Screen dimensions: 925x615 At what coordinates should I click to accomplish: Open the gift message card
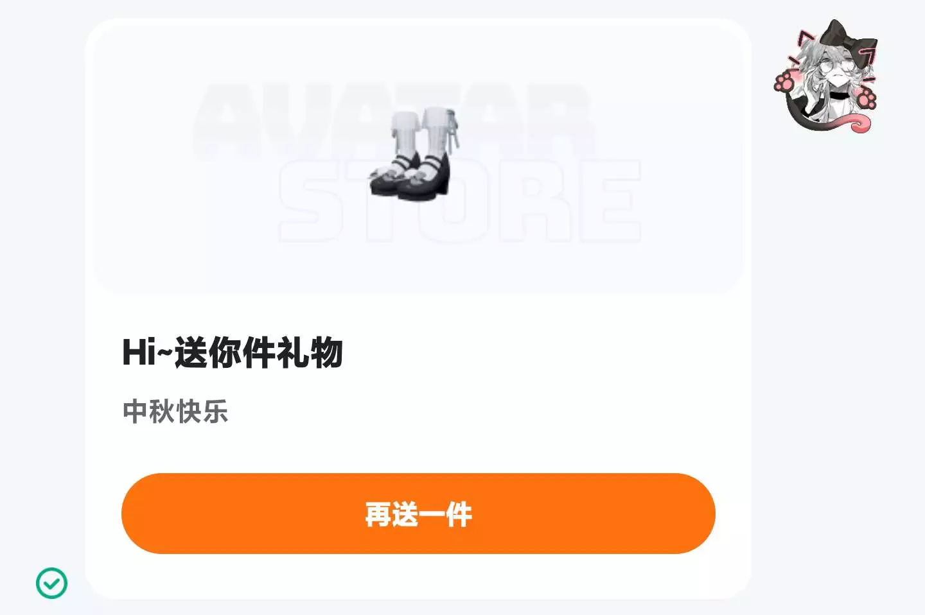[x=418, y=309]
